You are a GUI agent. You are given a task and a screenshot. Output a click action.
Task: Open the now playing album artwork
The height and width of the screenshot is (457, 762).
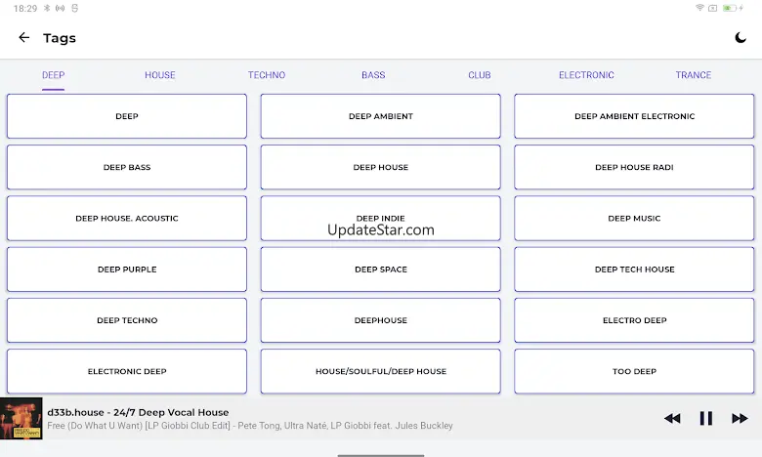tap(21, 419)
